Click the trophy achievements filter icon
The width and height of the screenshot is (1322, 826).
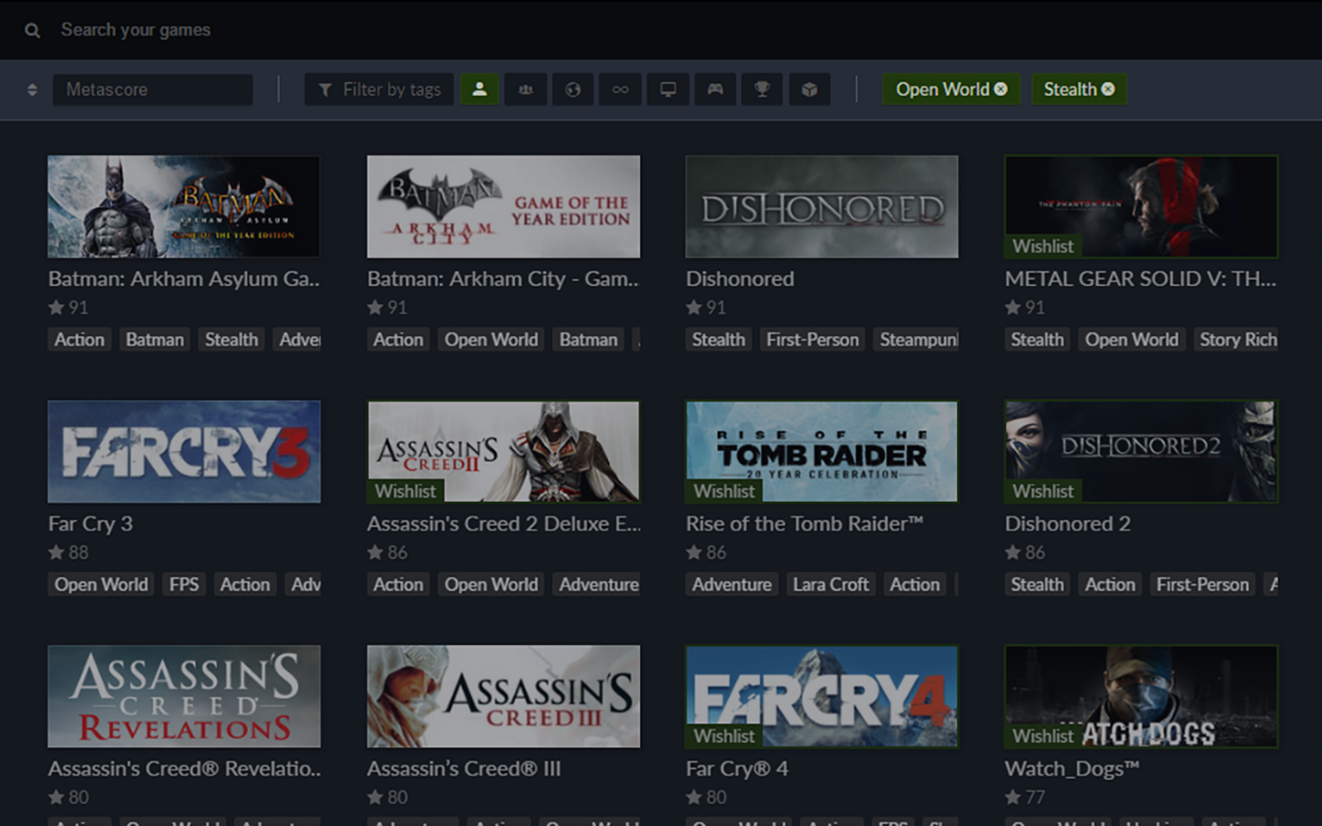pyautogui.click(x=762, y=89)
